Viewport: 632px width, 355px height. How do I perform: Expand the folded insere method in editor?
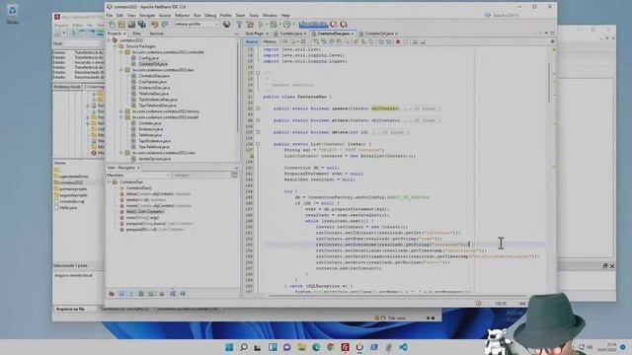[x=258, y=108]
